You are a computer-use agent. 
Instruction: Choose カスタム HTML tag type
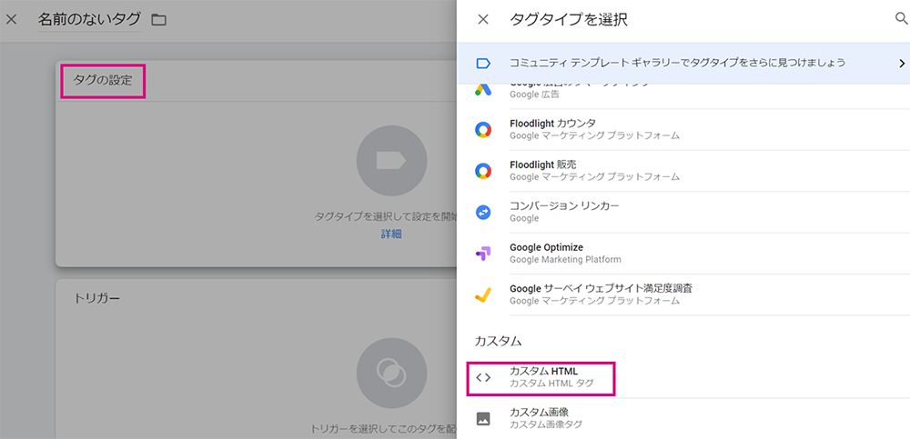tap(683, 377)
